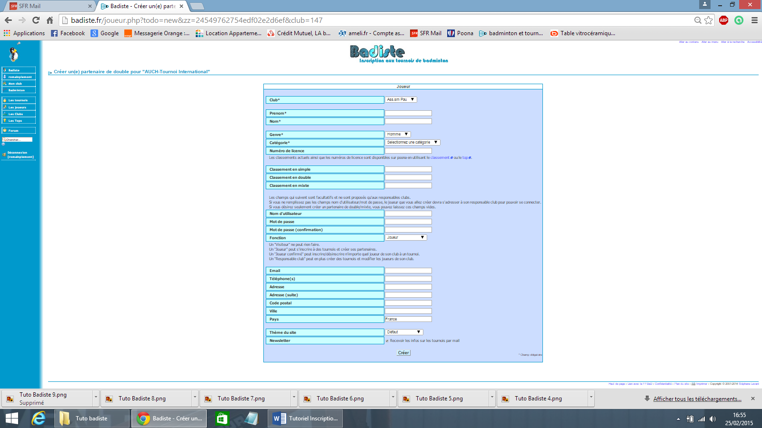Click the Pays field containing France
This screenshot has height=428, width=762.
coord(408,319)
